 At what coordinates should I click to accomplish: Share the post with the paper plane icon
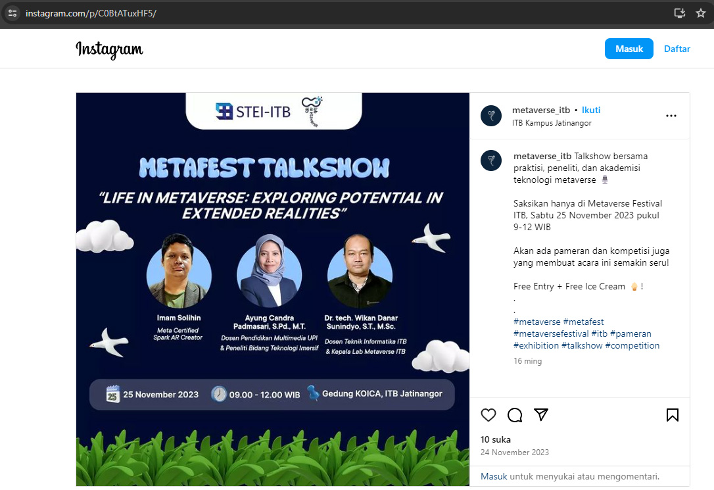(541, 415)
